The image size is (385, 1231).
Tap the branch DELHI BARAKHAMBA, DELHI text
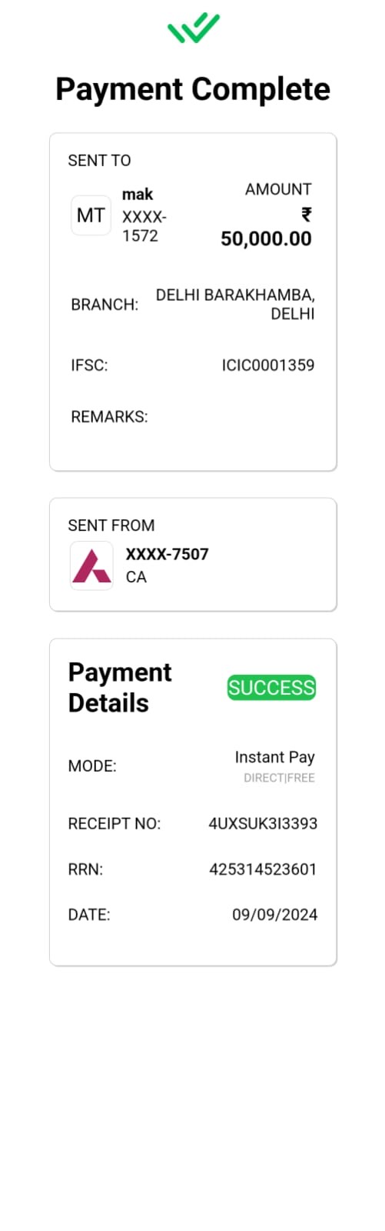click(235, 304)
